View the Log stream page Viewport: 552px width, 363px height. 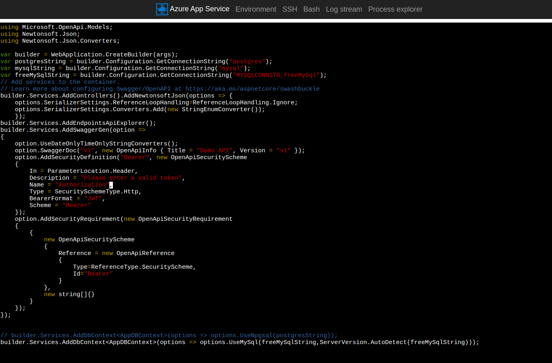point(344,9)
